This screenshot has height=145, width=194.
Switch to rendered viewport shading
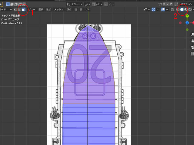pyautogui.click(x=190, y=9)
